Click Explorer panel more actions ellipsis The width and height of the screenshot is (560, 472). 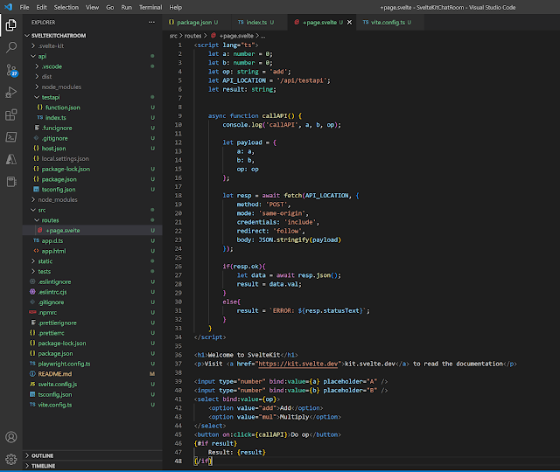tap(150, 22)
